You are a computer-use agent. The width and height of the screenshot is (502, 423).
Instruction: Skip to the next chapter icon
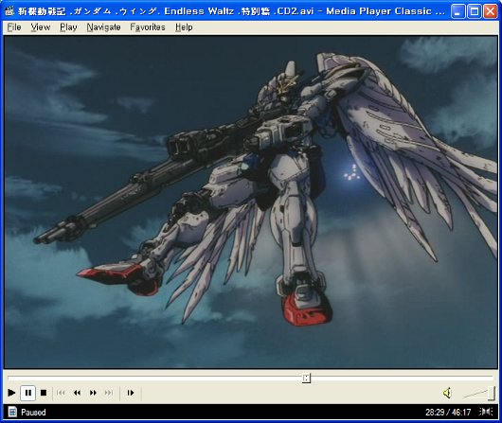109,393
